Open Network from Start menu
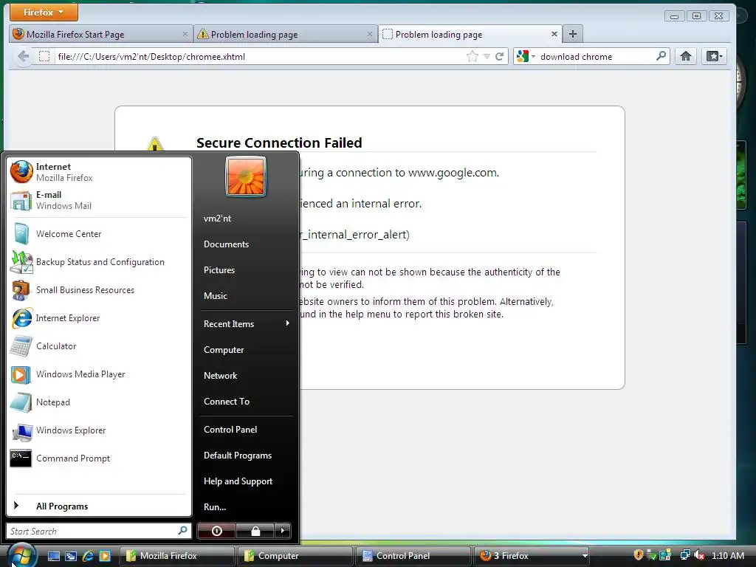 click(246, 376)
